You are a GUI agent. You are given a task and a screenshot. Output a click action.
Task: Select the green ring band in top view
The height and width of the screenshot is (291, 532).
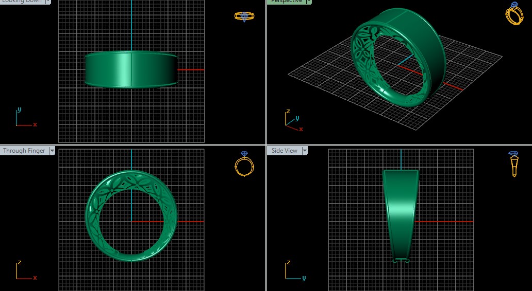131,69
